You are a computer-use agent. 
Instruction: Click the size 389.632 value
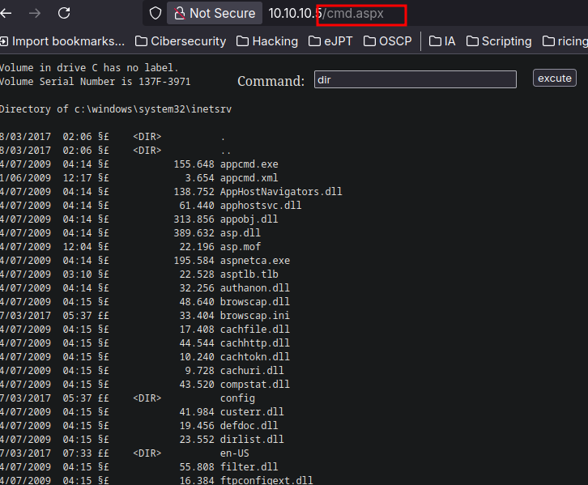[x=194, y=233]
